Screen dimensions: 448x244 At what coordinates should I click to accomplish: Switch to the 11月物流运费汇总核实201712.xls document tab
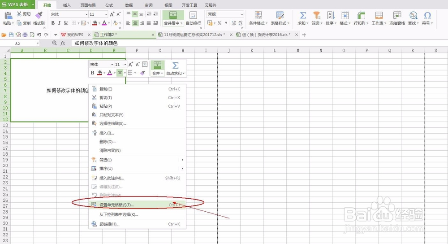pyautogui.click(x=194, y=35)
